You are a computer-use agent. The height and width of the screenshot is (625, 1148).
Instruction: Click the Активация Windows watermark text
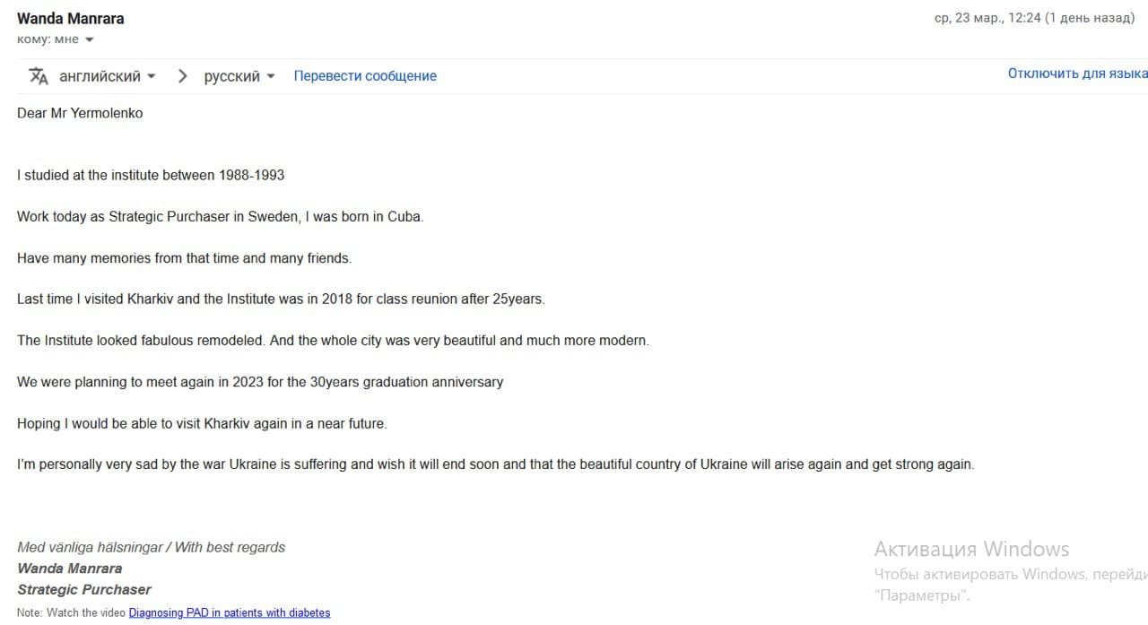971,549
